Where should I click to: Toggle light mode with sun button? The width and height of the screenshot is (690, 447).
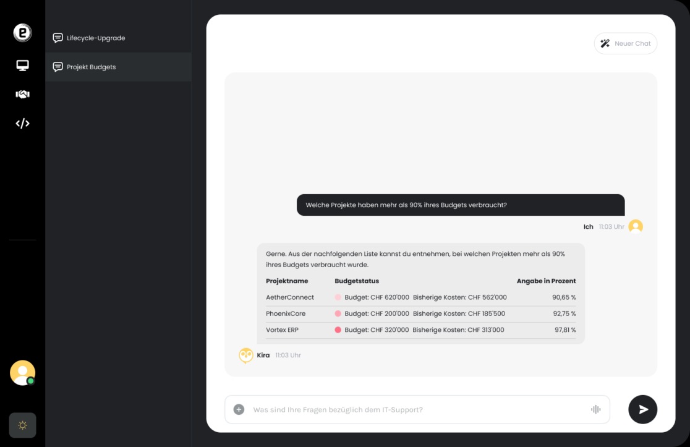point(22,425)
